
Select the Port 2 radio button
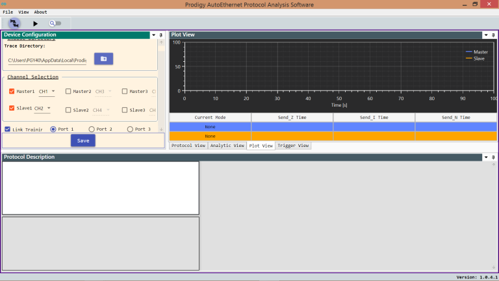click(92, 129)
